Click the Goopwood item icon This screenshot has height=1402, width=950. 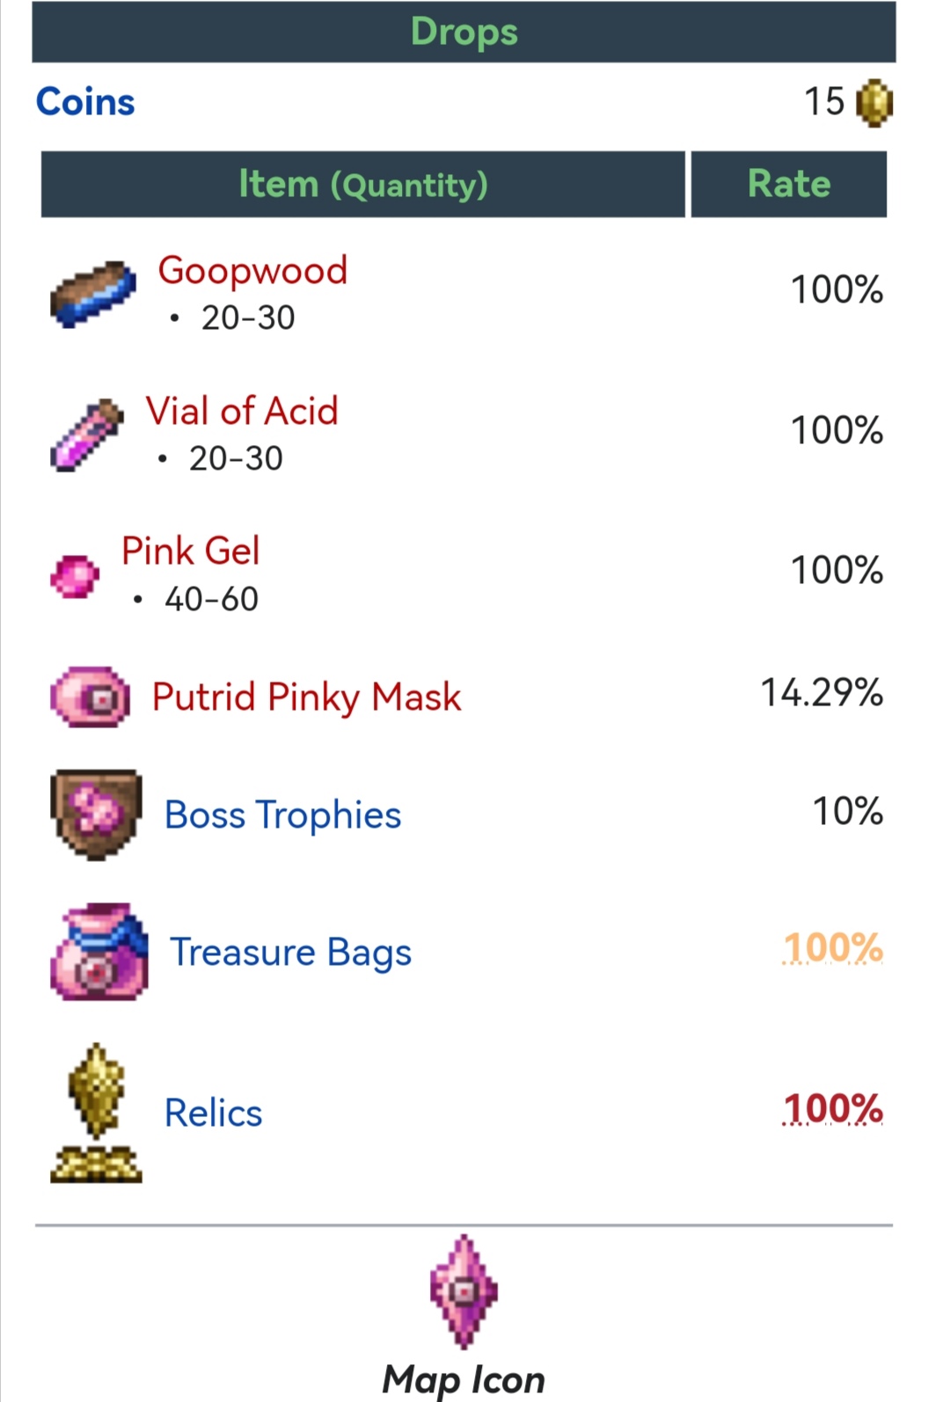93,294
